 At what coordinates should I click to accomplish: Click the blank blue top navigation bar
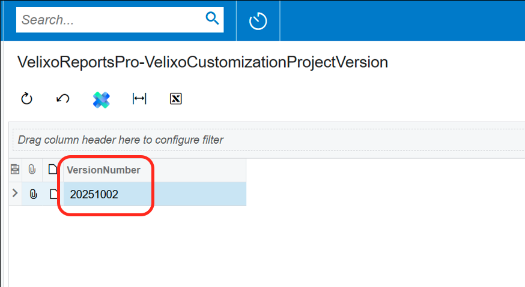point(402,20)
